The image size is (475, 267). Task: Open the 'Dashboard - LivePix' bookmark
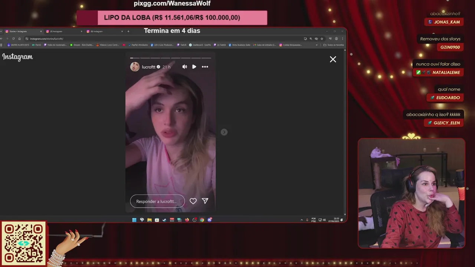200,45
